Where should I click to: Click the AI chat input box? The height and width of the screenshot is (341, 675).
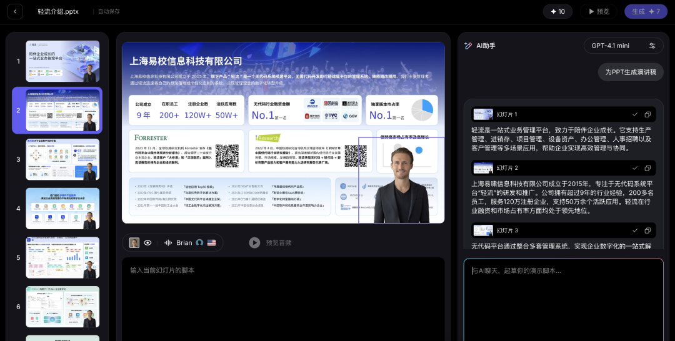point(564,300)
